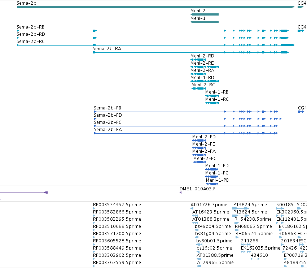Select the Sema-2b-RA transcript label
This screenshot has width=307, height=268.
107,49
